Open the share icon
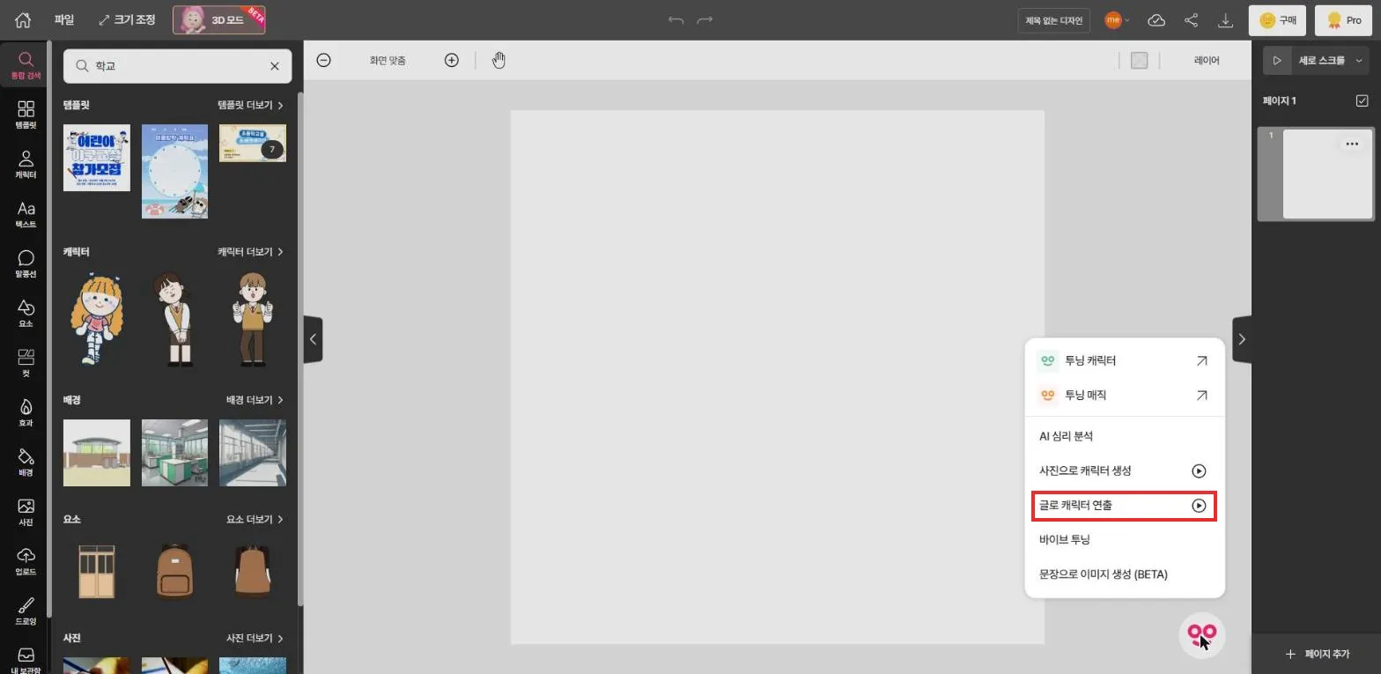The image size is (1381, 674). point(1191,19)
